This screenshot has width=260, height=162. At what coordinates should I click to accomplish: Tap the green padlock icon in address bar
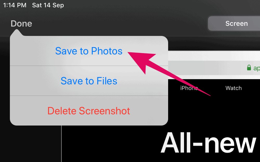(249, 68)
